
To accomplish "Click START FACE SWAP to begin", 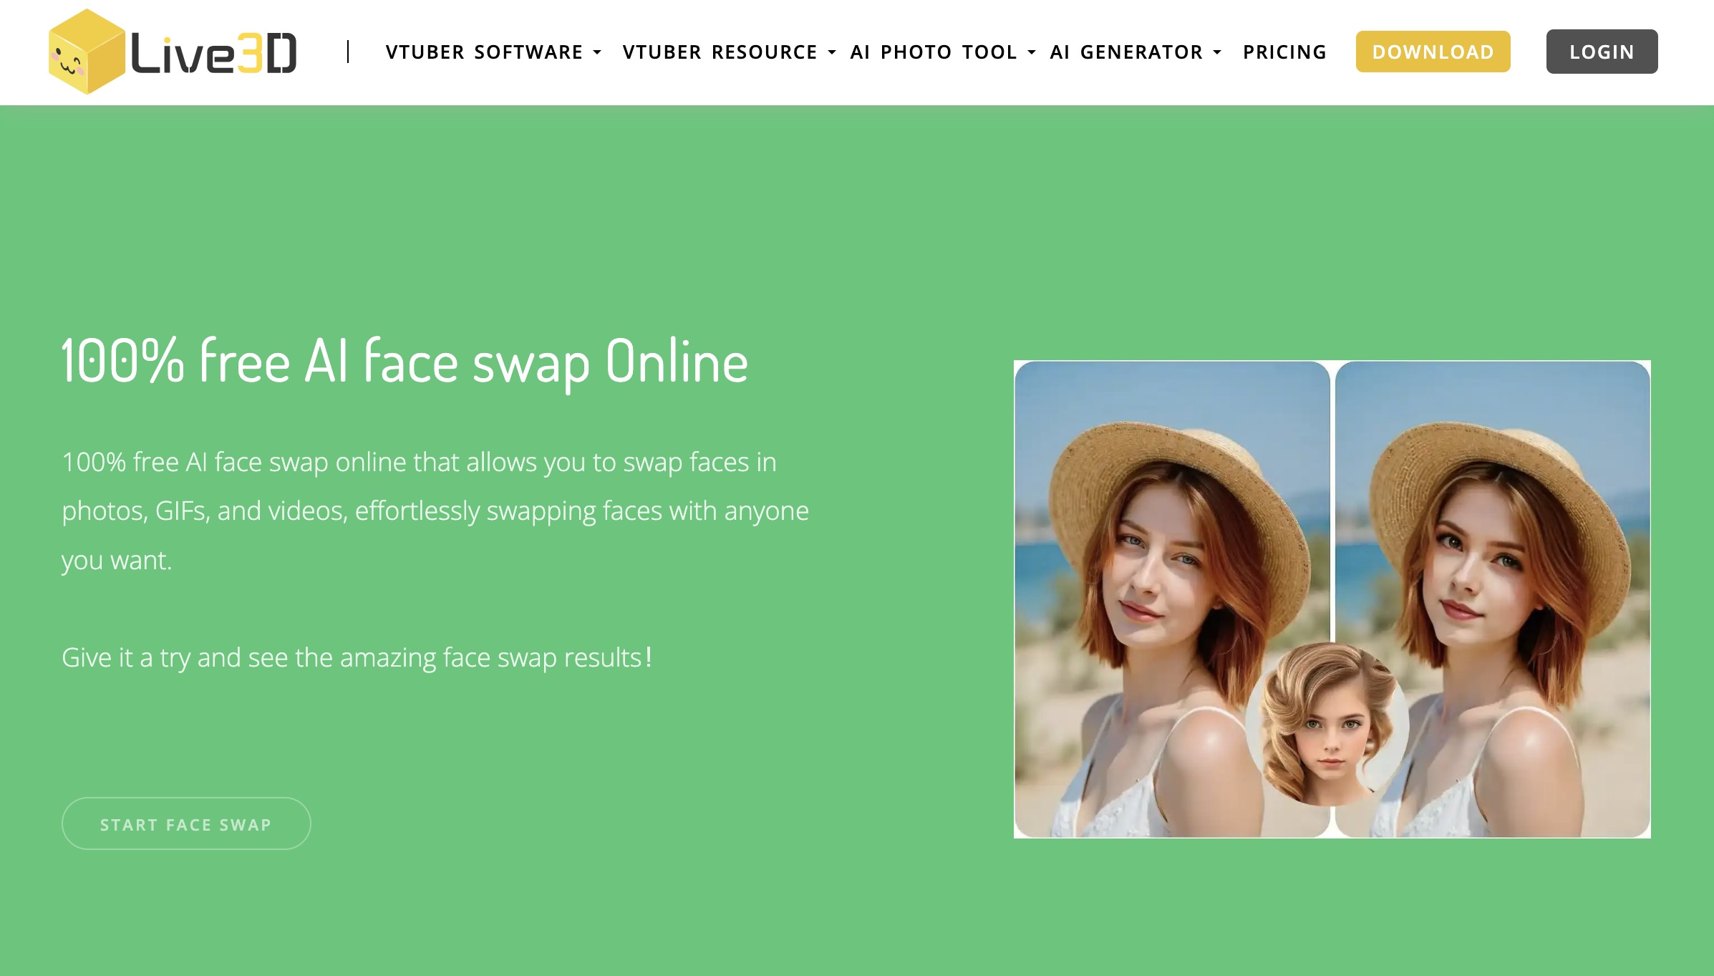I will coord(186,823).
